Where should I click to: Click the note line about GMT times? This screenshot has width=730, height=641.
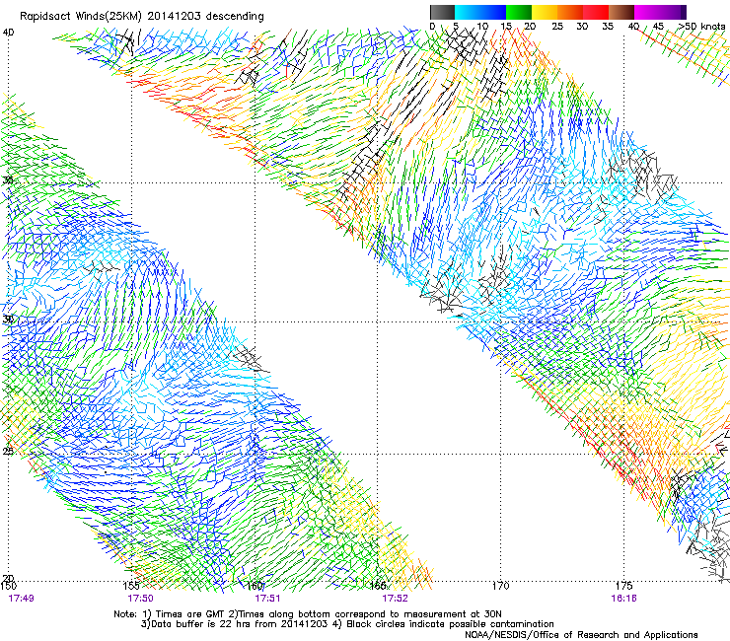pos(308,614)
